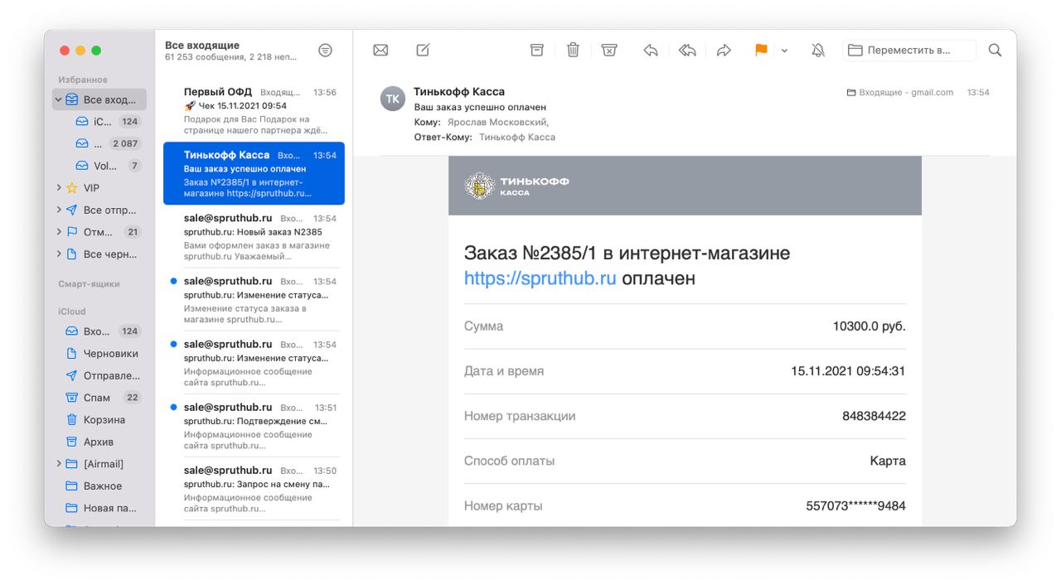Open 'Новая па...' folder
1061x585 pixels.
(99, 508)
